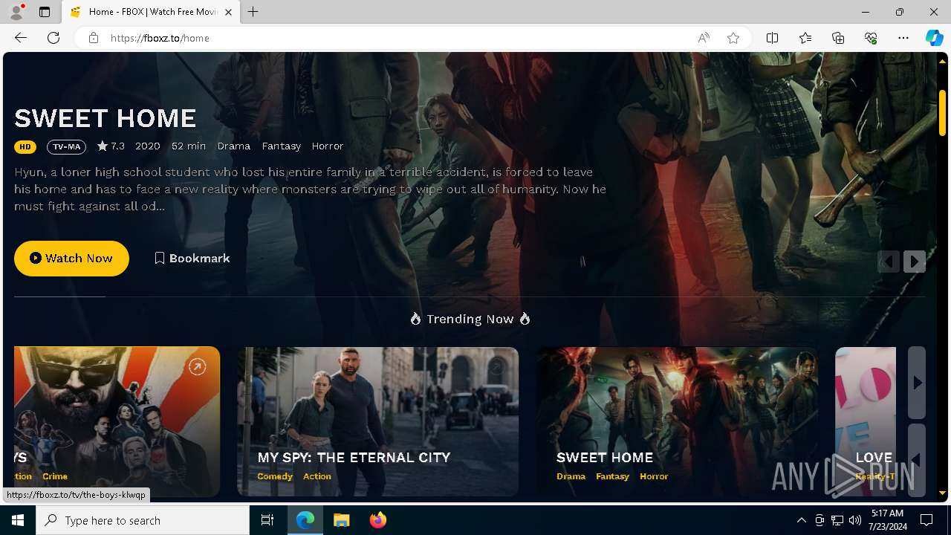
Task: Open My Spy: The Eternal City card
Action: 377,421
